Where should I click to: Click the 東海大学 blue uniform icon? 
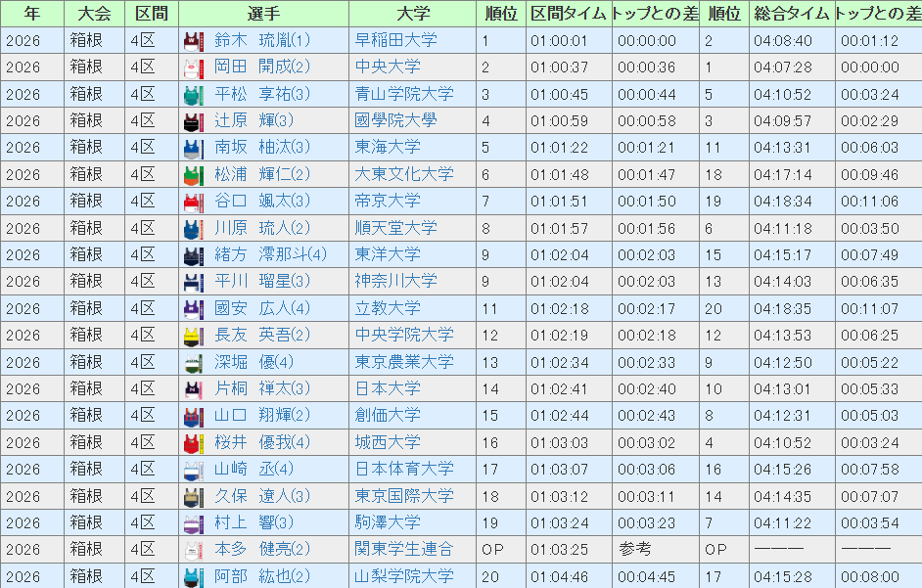pyautogui.click(x=193, y=148)
